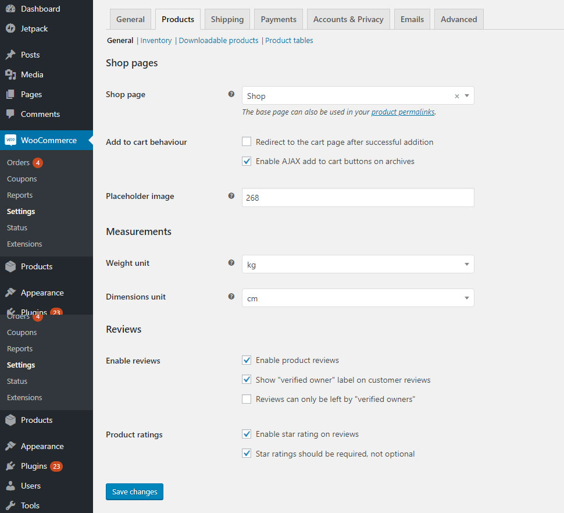
Task: Open the Emails tab
Action: 412,19
